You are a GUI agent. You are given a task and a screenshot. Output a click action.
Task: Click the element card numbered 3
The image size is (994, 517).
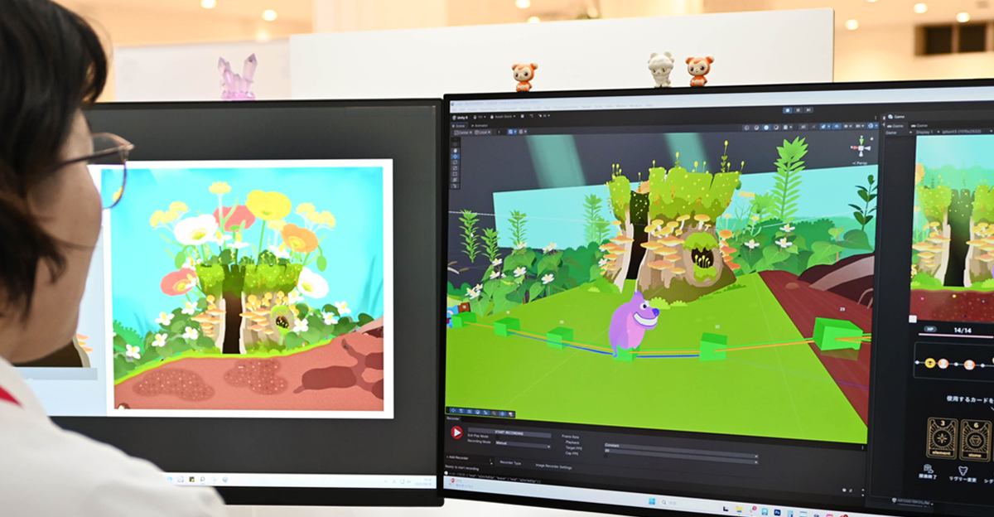pyautogui.click(x=942, y=437)
